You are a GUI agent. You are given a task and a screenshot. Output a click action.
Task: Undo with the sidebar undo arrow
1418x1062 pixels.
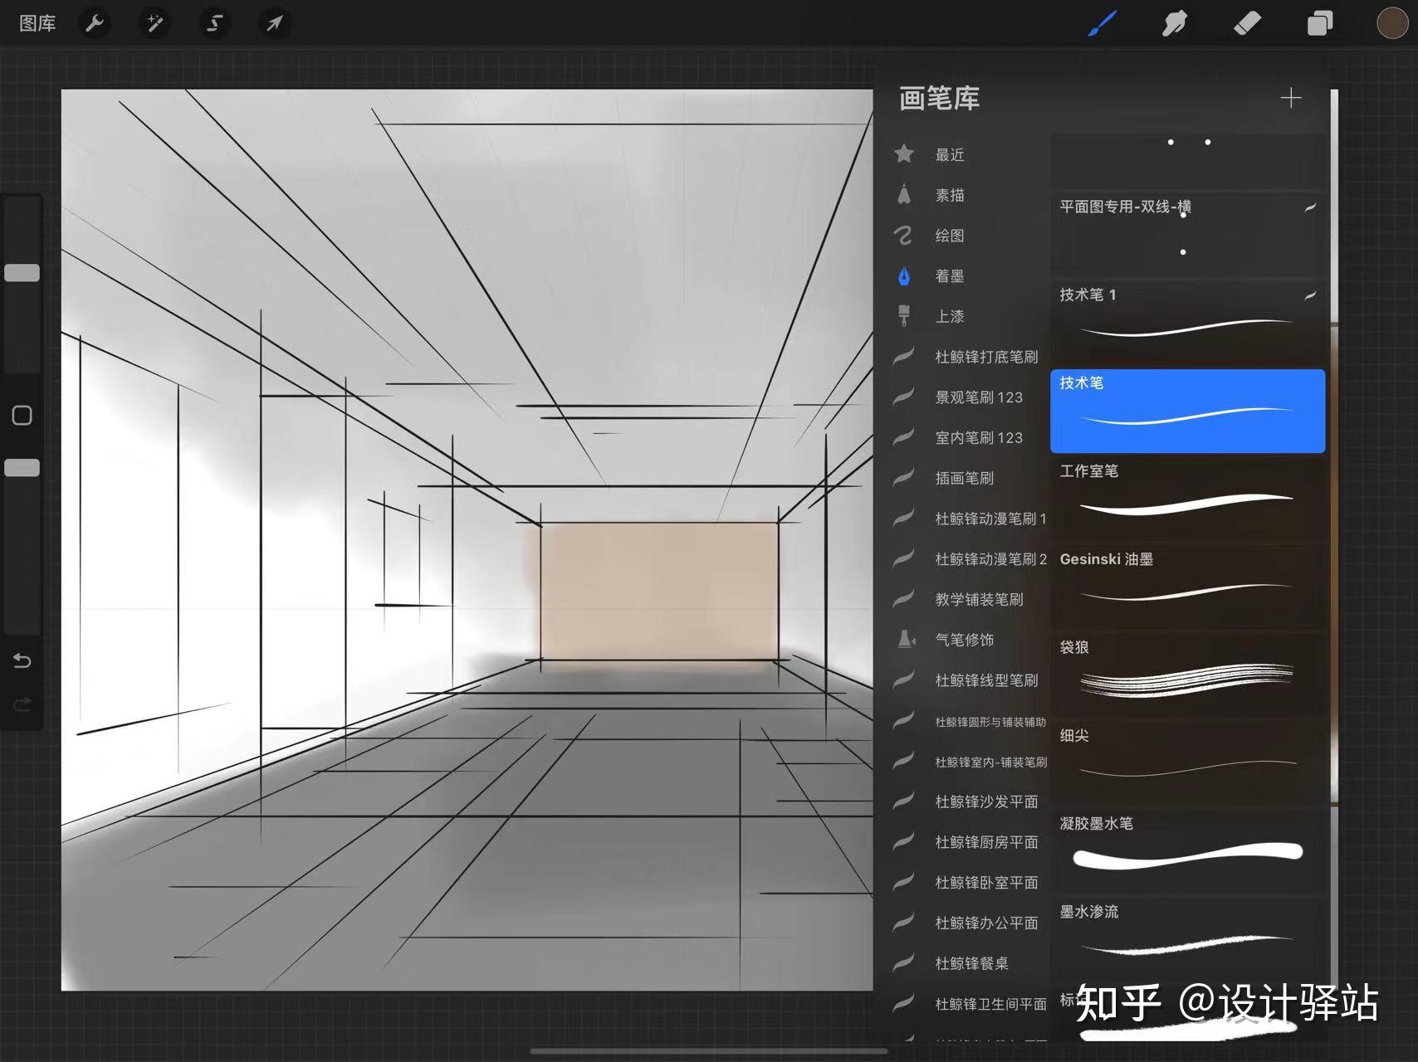pyautogui.click(x=22, y=660)
